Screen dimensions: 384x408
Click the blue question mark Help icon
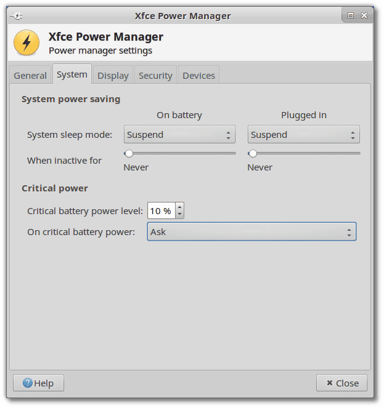28,383
